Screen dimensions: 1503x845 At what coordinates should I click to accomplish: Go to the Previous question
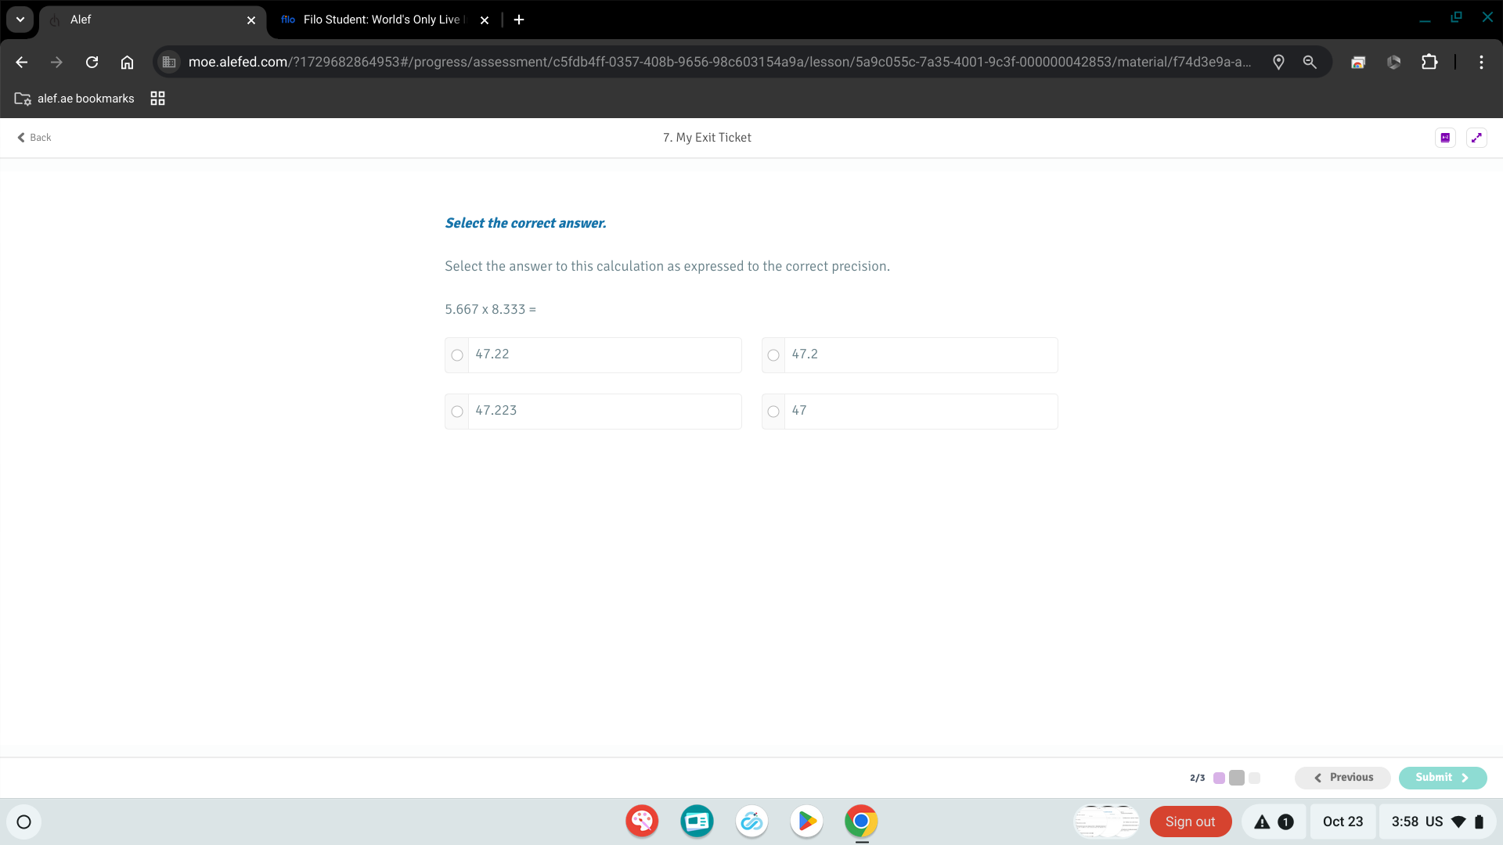point(1343,778)
